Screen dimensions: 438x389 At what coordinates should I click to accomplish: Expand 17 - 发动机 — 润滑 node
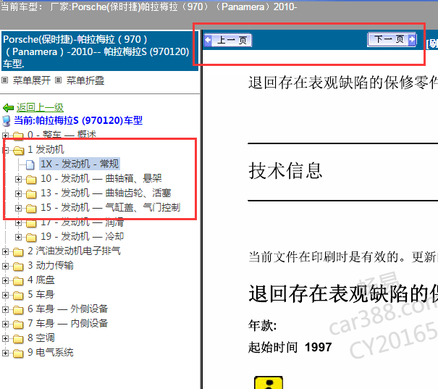pyautogui.click(x=18, y=222)
